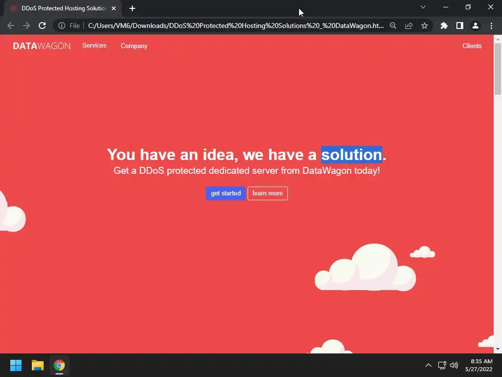Click the browser back arrow

pyautogui.click(x=11, y=26)
